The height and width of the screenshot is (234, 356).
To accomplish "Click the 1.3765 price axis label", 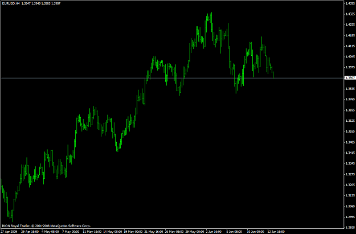I will pyautogui.click(x=350, y=100).
